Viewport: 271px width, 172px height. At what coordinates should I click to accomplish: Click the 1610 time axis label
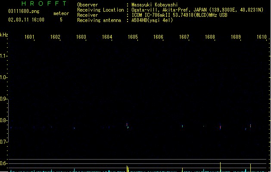[x=262, y=37]
